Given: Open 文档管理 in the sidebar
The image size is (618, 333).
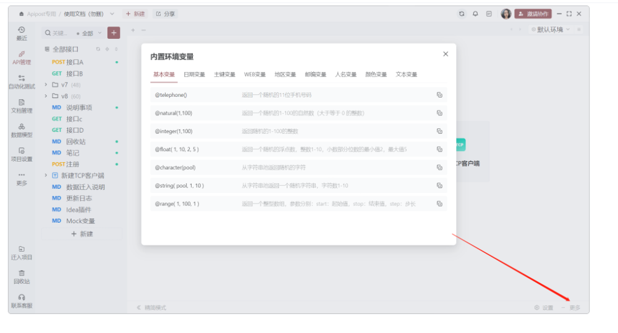Looking at the screenshot, I should (x=22, y=106).
